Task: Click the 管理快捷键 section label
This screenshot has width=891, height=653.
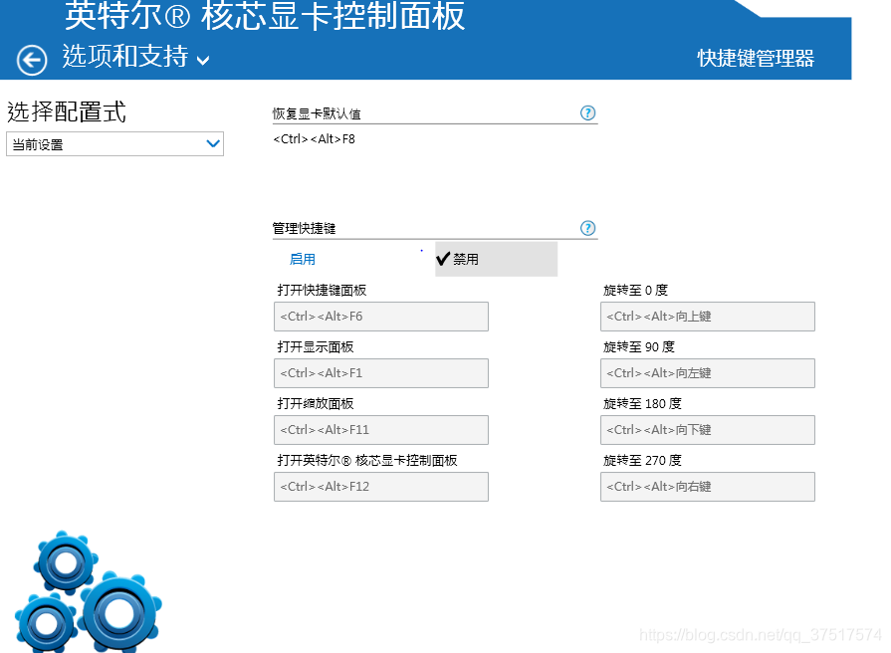Action: pyautogui.click(x=304, y=229)
